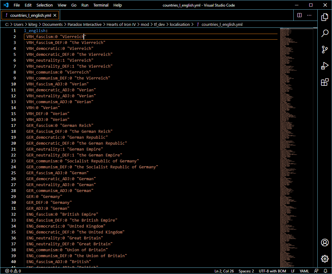Click line number 25 in gutter
332x274 pixels.
pos(13,173)
